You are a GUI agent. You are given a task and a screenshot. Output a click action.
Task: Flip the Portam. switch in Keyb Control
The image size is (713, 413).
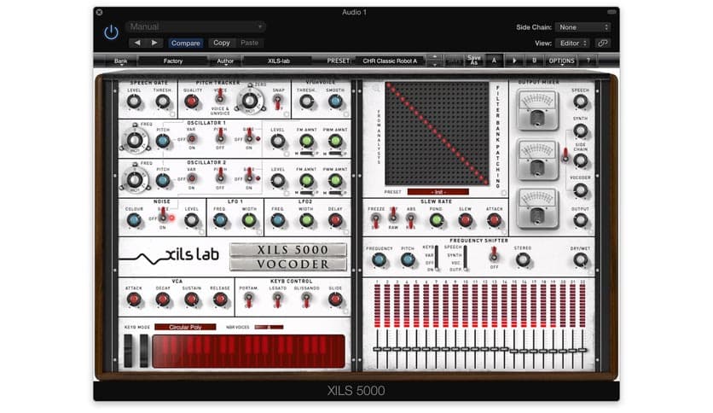point(249,299)
